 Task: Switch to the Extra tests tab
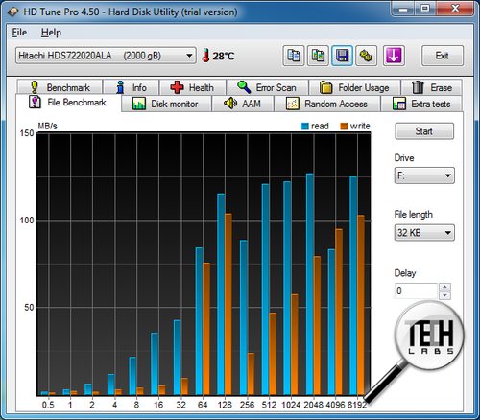click(x=421, y=104)
